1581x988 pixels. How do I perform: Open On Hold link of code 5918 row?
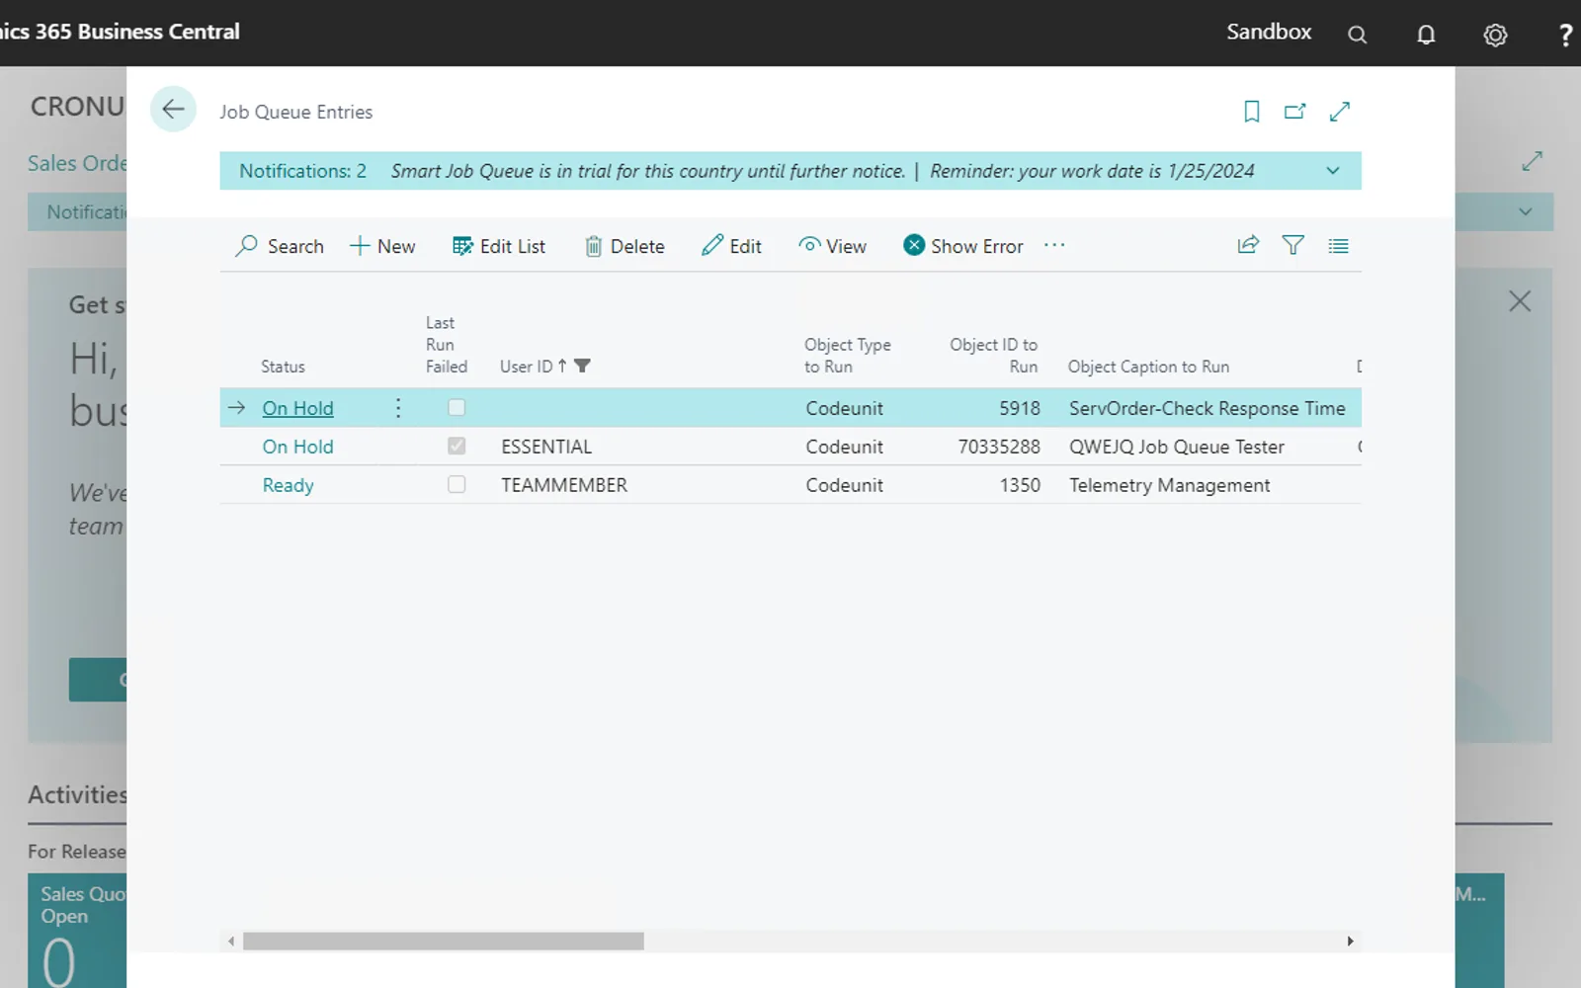(297, 408)
